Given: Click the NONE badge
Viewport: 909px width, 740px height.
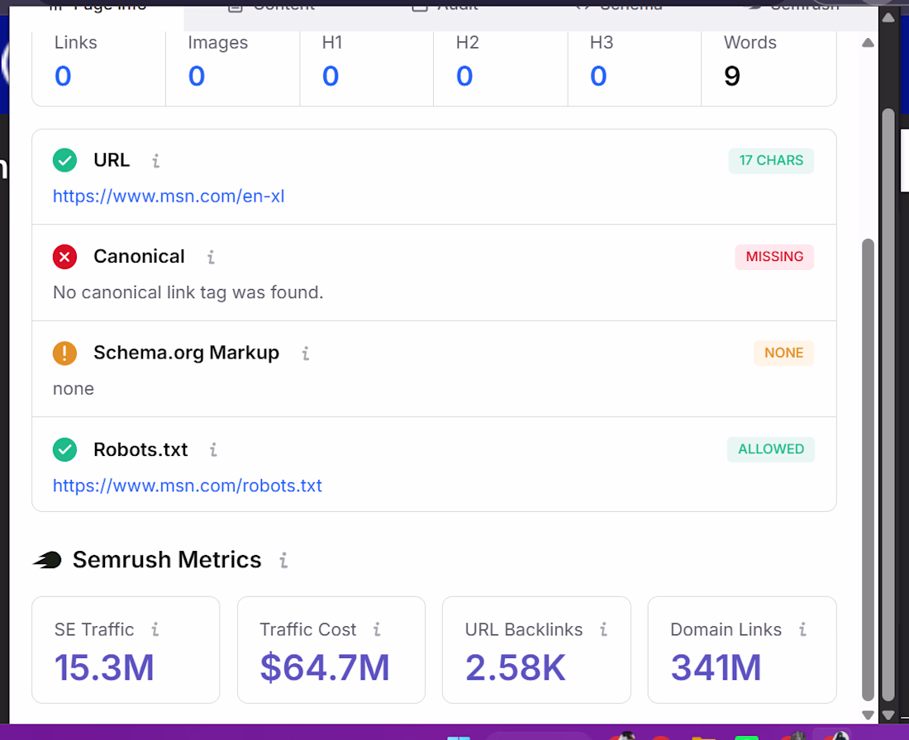Looking at the screenshot, I should pos(783,353).
